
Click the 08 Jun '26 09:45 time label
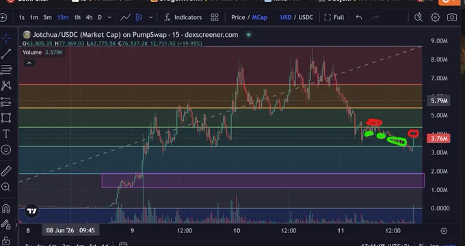(x=70, y=230)
